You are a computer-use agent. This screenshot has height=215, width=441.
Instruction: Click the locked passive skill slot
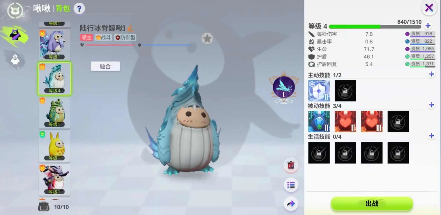[x=398, y=121]
